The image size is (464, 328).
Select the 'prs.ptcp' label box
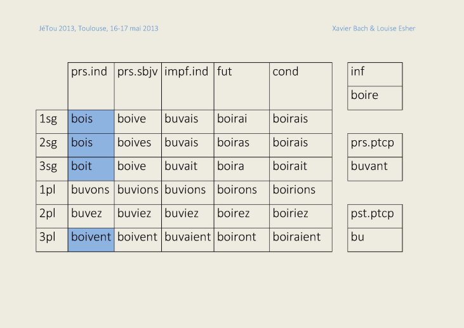(x=375, y=145)
